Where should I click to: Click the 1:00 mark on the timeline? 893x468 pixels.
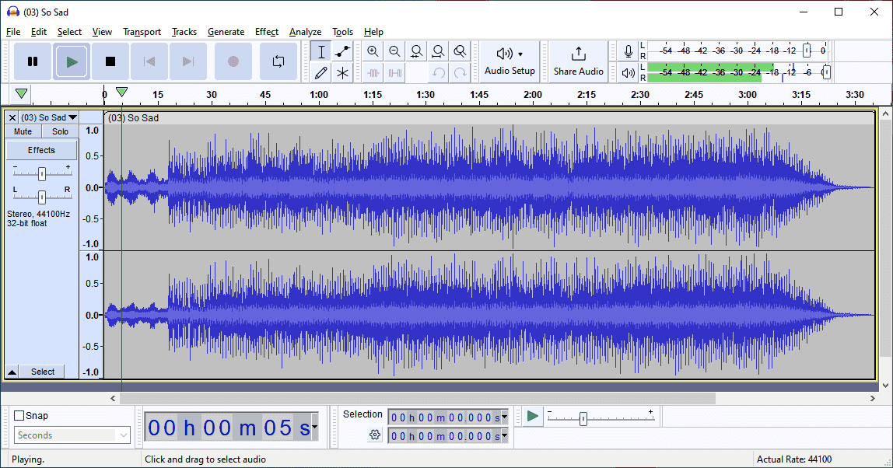(x=319, y=95)
